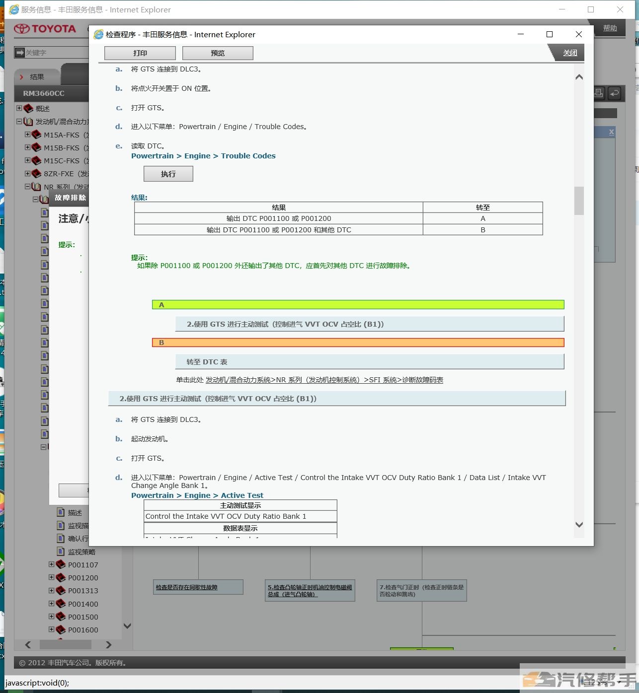Click the 执行 button
The width and height of the screenshot is (639, 693).
tap(168, 174)
